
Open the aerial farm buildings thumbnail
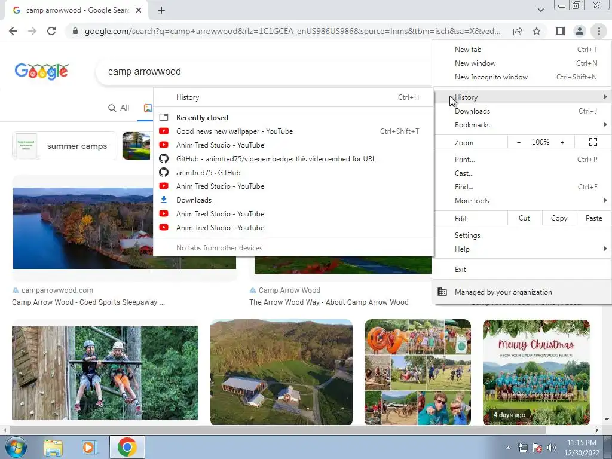tap(281, 372)
